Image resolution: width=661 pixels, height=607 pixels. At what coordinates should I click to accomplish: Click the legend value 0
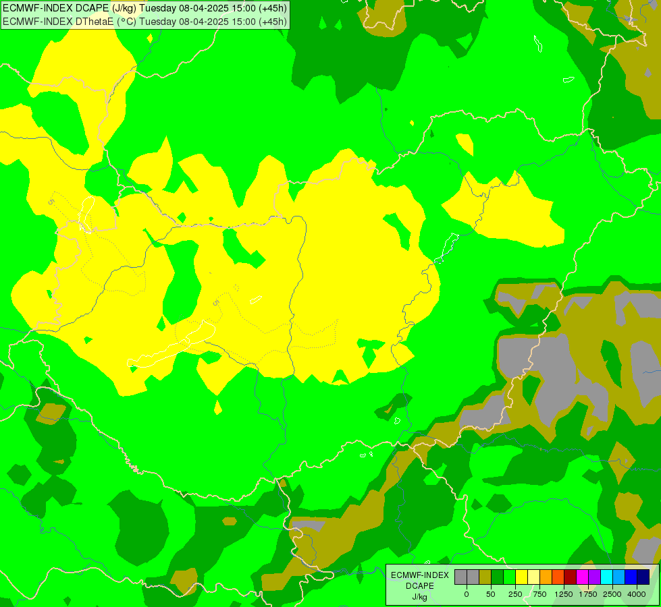click(x=467, y=594)
